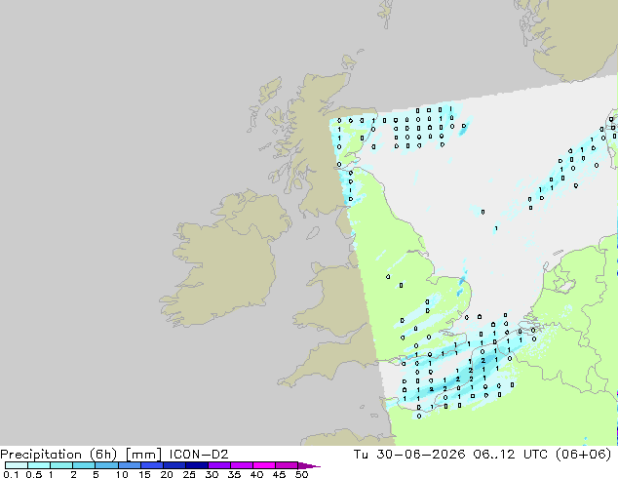618x478 pixels.
Task: Click the 20–25 mm dark blue swatch
Action: 174,465
